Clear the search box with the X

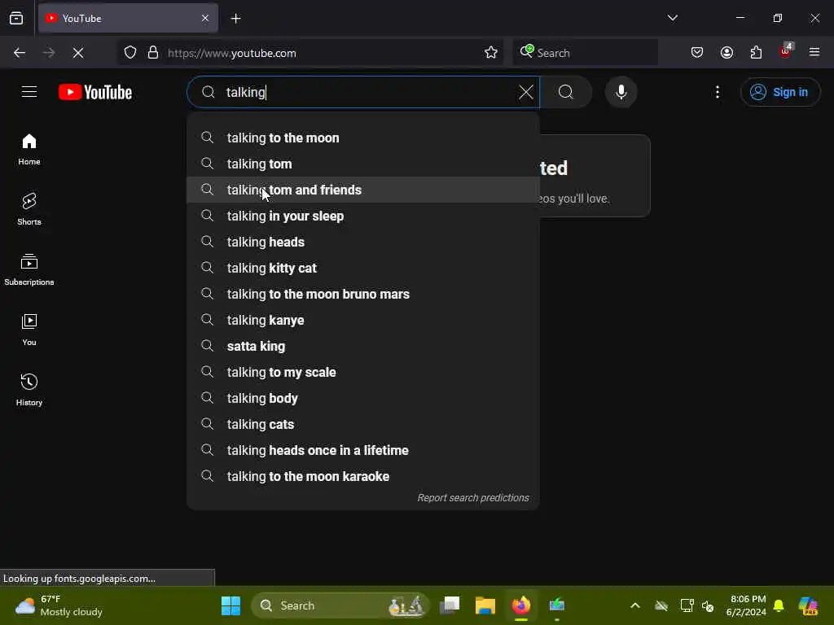[x=525, y=92]
